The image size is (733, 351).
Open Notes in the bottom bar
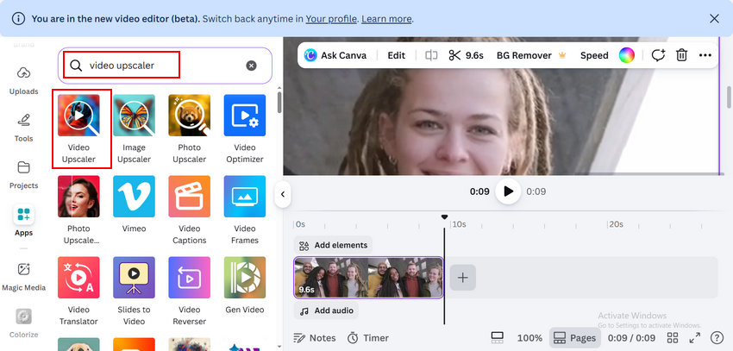[x=315, y=338]
